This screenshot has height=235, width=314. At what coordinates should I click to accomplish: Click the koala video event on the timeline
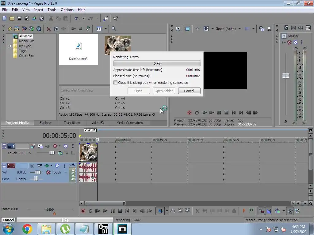pos(88,152)
